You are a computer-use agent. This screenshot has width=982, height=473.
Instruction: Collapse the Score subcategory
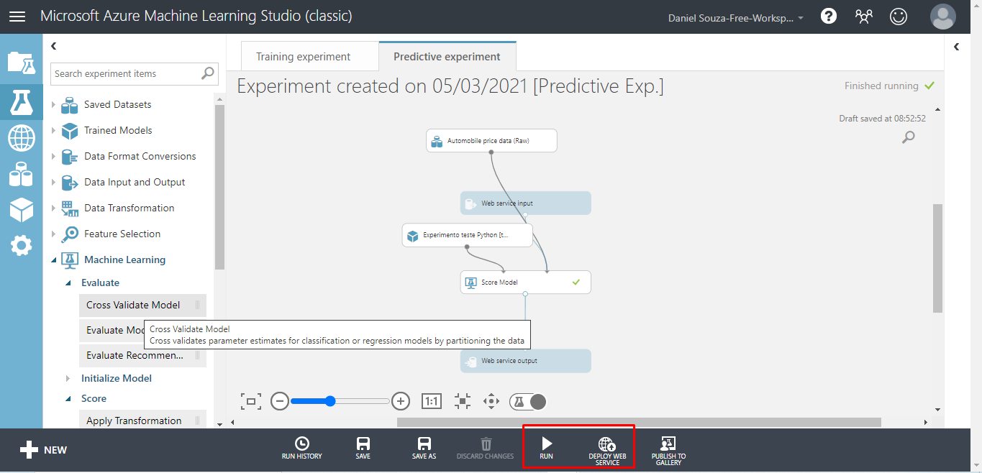[68, 399]
